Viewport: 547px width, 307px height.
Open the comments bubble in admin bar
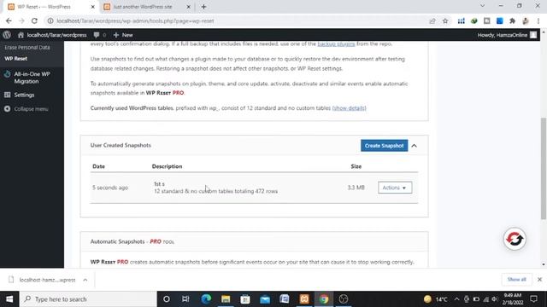coord(99,35)
